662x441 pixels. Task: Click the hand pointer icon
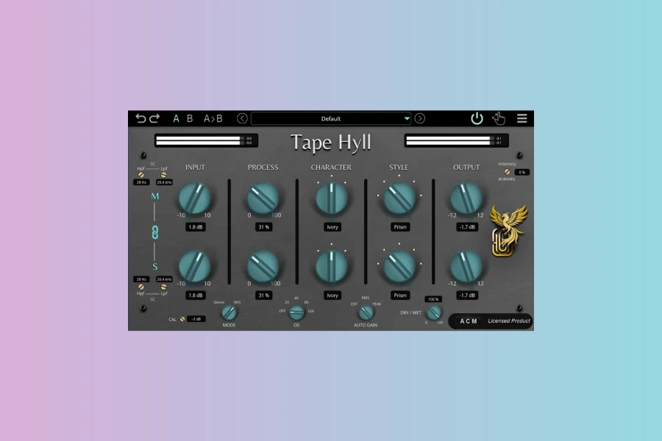click(499, 118)
